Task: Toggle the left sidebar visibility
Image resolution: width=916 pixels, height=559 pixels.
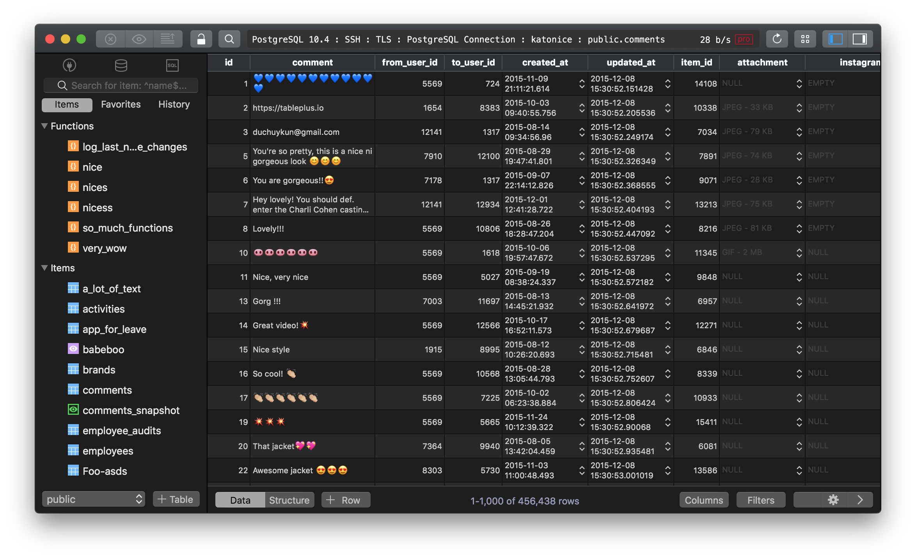Action: [x=834, y=39]
